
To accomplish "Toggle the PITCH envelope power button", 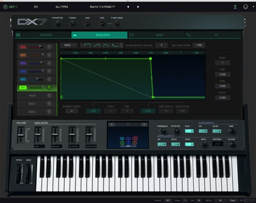I will (49, 95).
